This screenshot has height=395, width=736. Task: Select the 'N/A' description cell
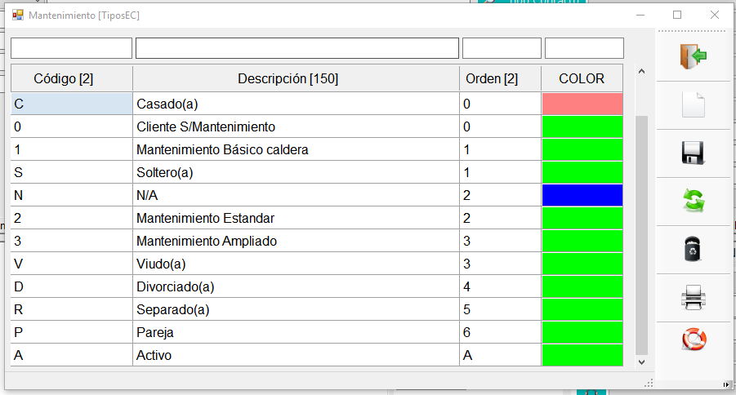tap(297, 195)
